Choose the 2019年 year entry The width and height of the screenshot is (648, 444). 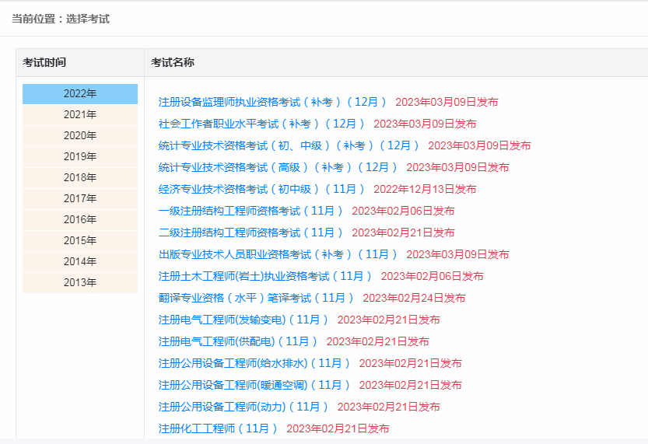(x=80, y=157)
